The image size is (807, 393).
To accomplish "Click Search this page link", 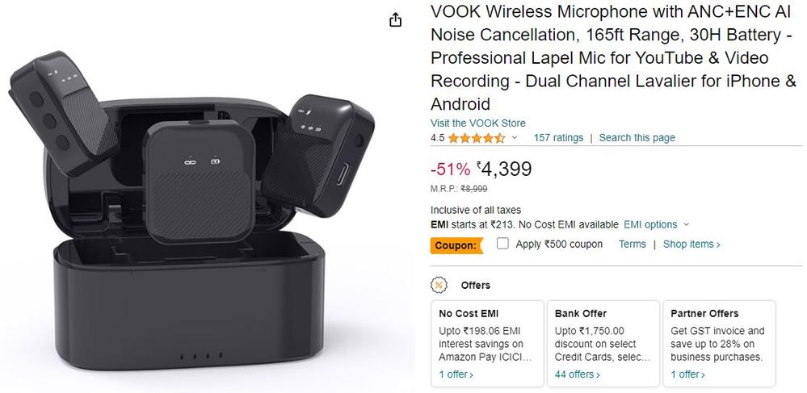I will pyautogui.click(x=637, y=138).
